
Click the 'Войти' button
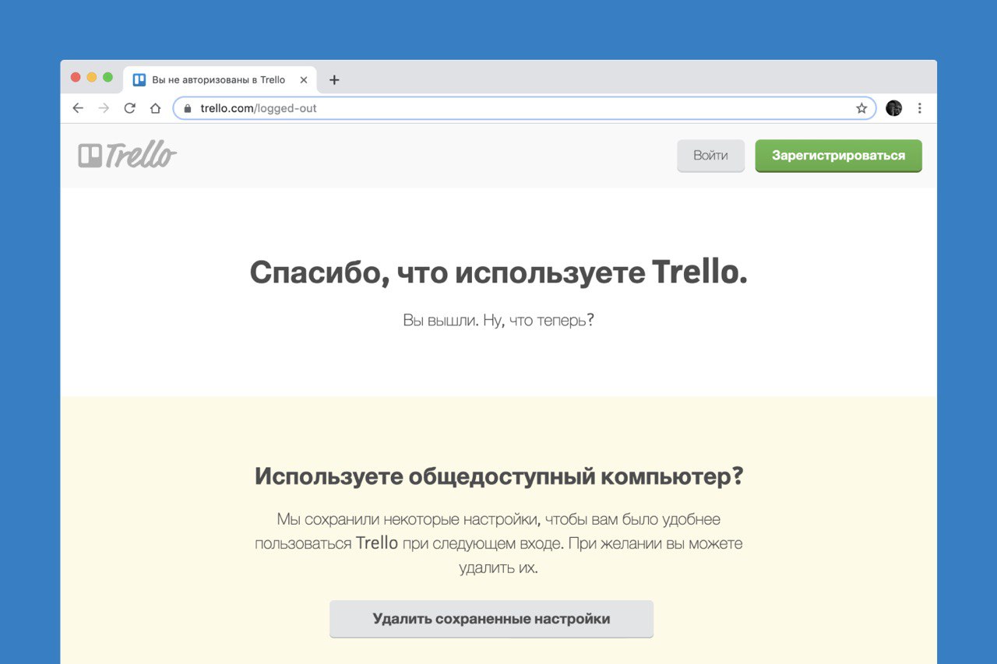click(x=710, y=156)
